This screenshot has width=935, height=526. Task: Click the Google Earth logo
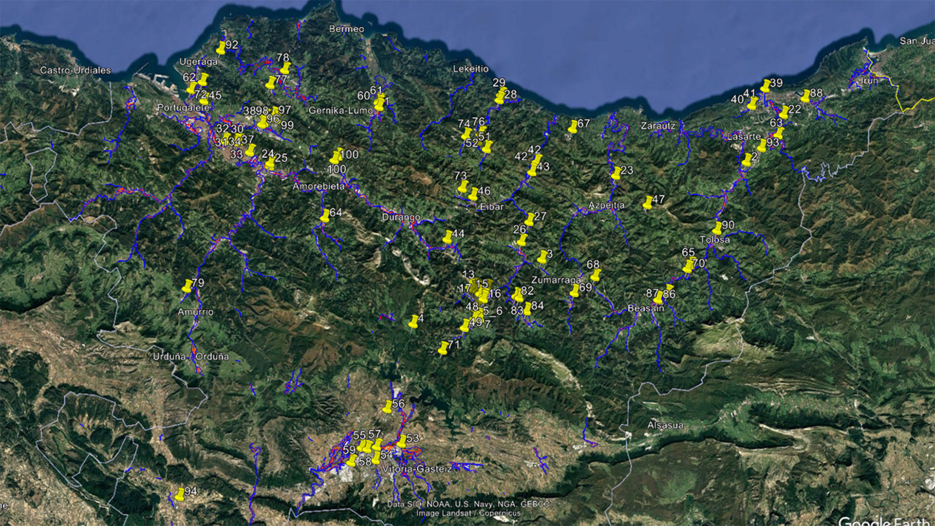884,521
